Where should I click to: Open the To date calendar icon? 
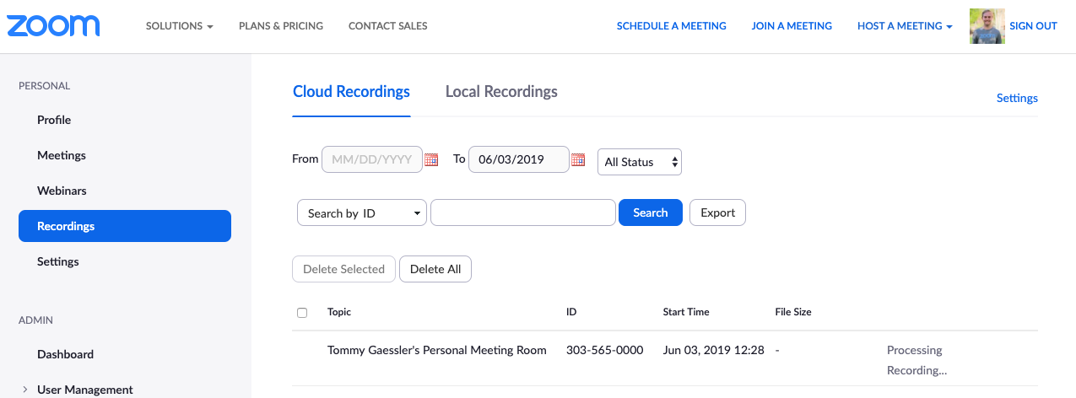(578, 159)
